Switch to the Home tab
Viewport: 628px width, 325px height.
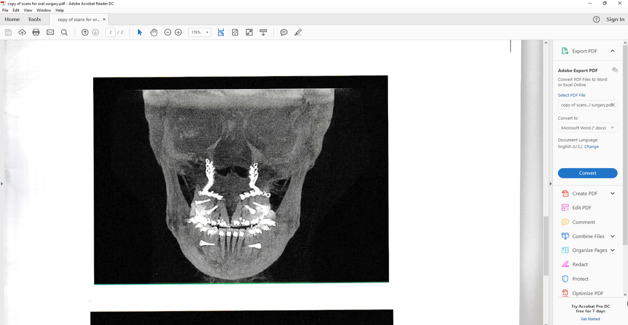tap(12, 19)
